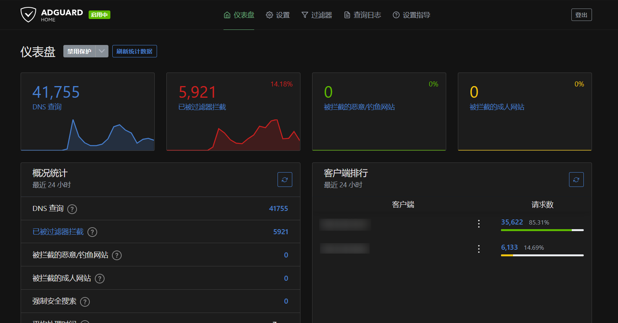The height and width of the screenshot is (323, 618).
Task: Show help for 强制安全搜索 row
Action: click(x=85, y=302)
